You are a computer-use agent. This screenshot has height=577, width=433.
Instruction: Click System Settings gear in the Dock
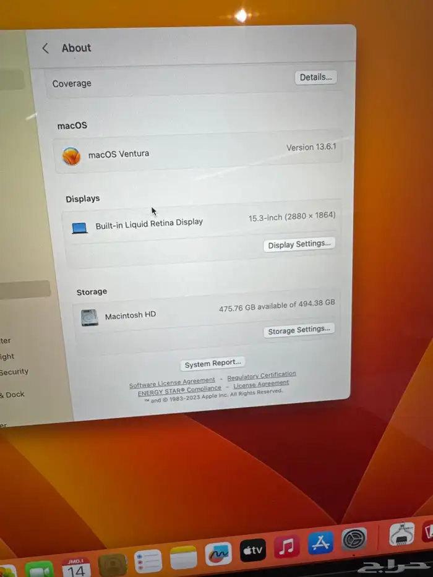click(x=354, y=539)
